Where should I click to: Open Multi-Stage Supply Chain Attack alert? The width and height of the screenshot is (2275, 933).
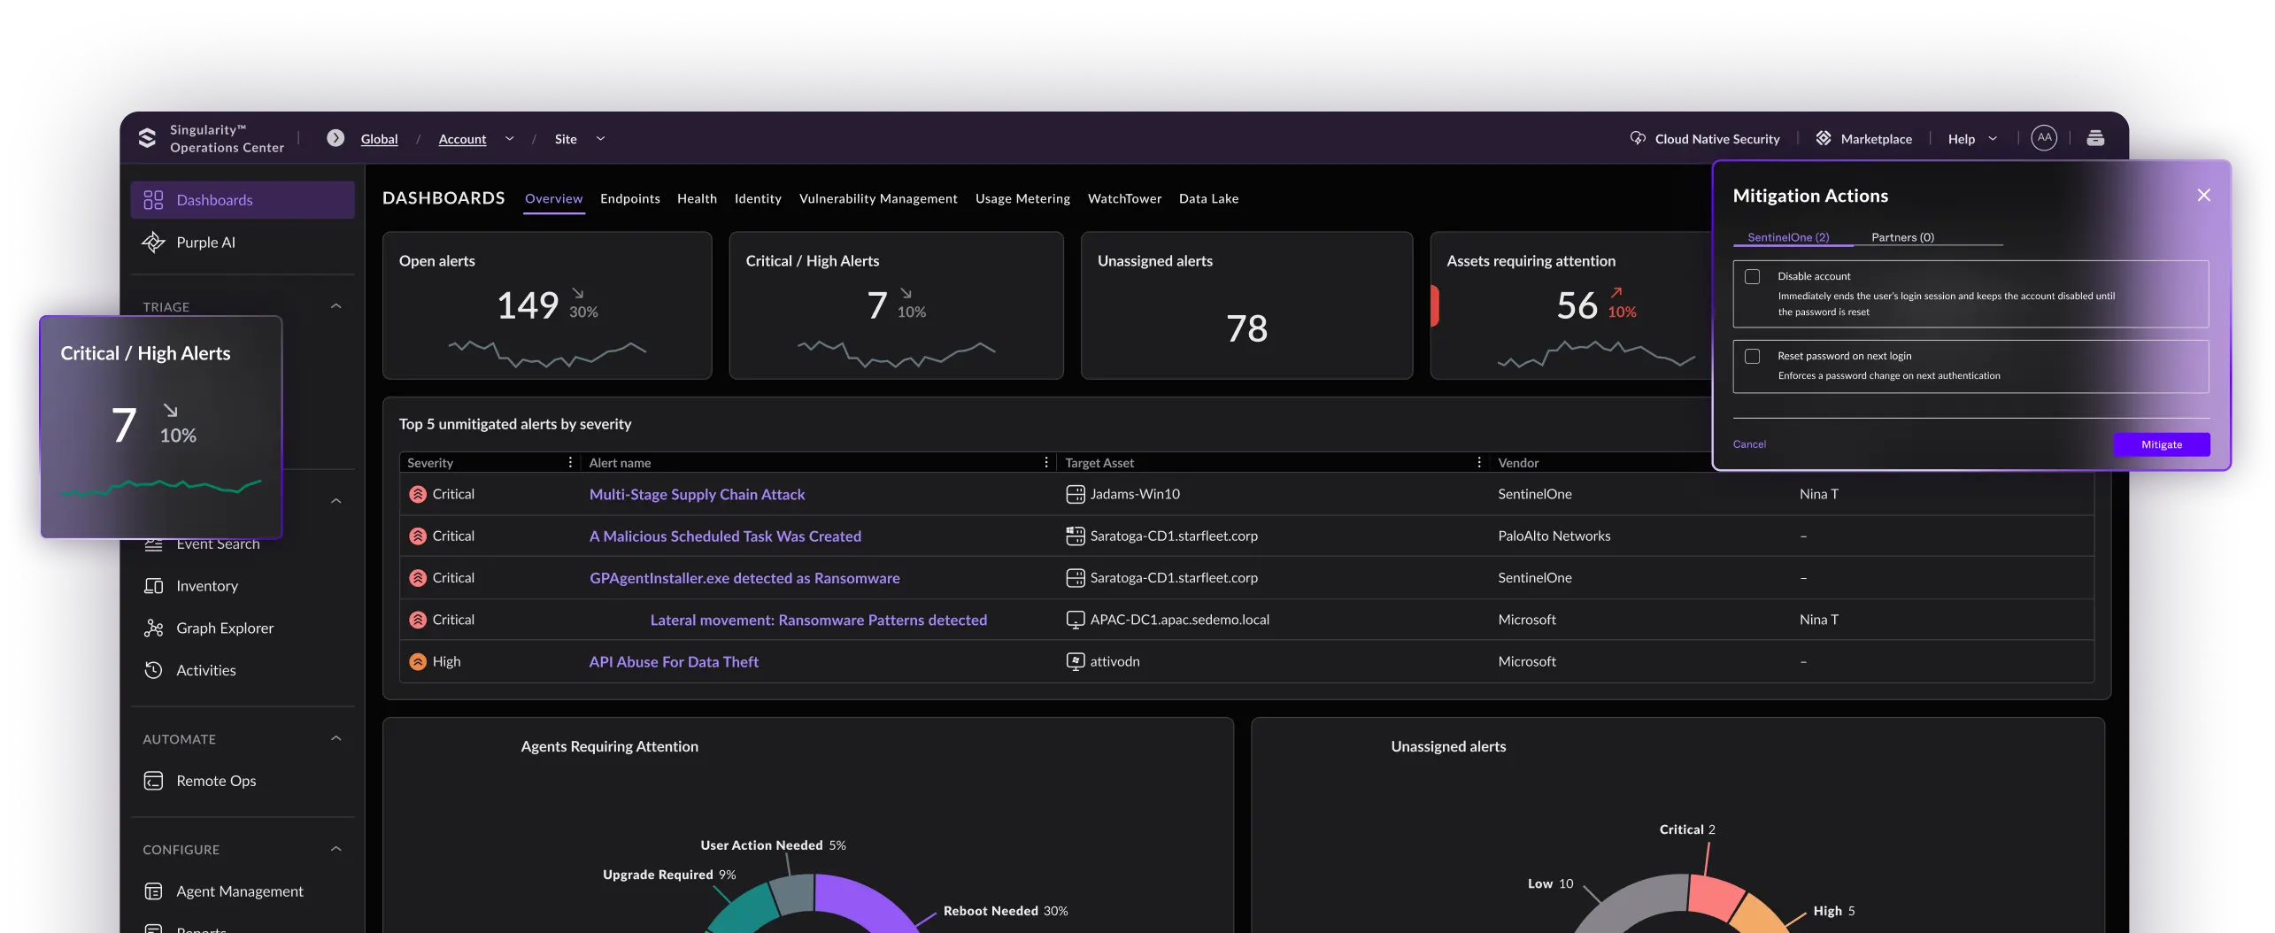click(697, 495)
